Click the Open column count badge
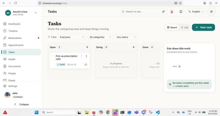 coord(59,47)
